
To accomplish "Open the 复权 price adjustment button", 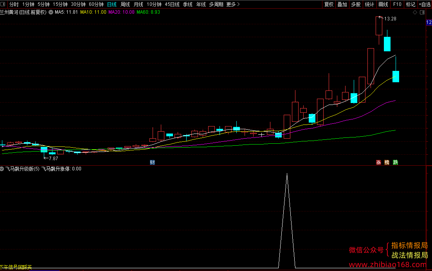I will pos(329,4).
